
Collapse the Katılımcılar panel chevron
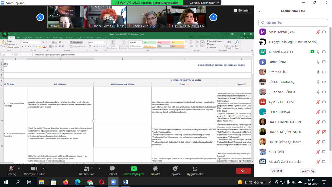(x=259, y=11)
